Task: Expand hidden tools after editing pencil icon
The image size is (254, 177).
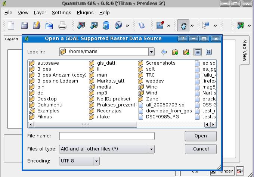Action: click(x=169, y=25)
